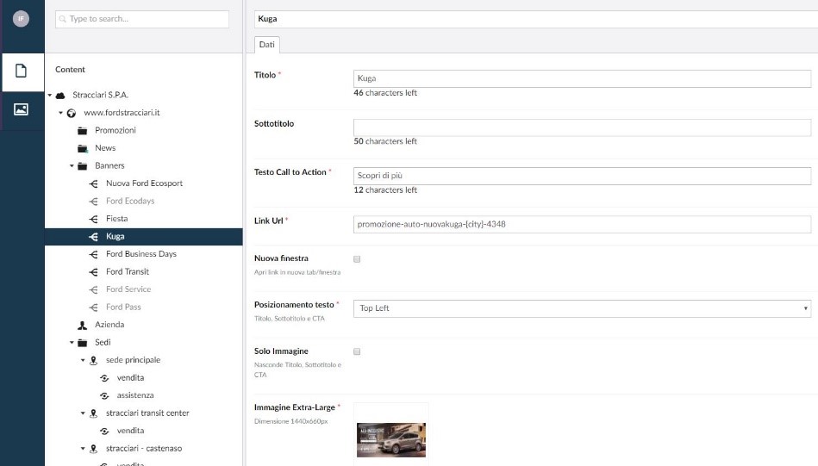Collapse the sede principale node arrow

click(83, 360)
